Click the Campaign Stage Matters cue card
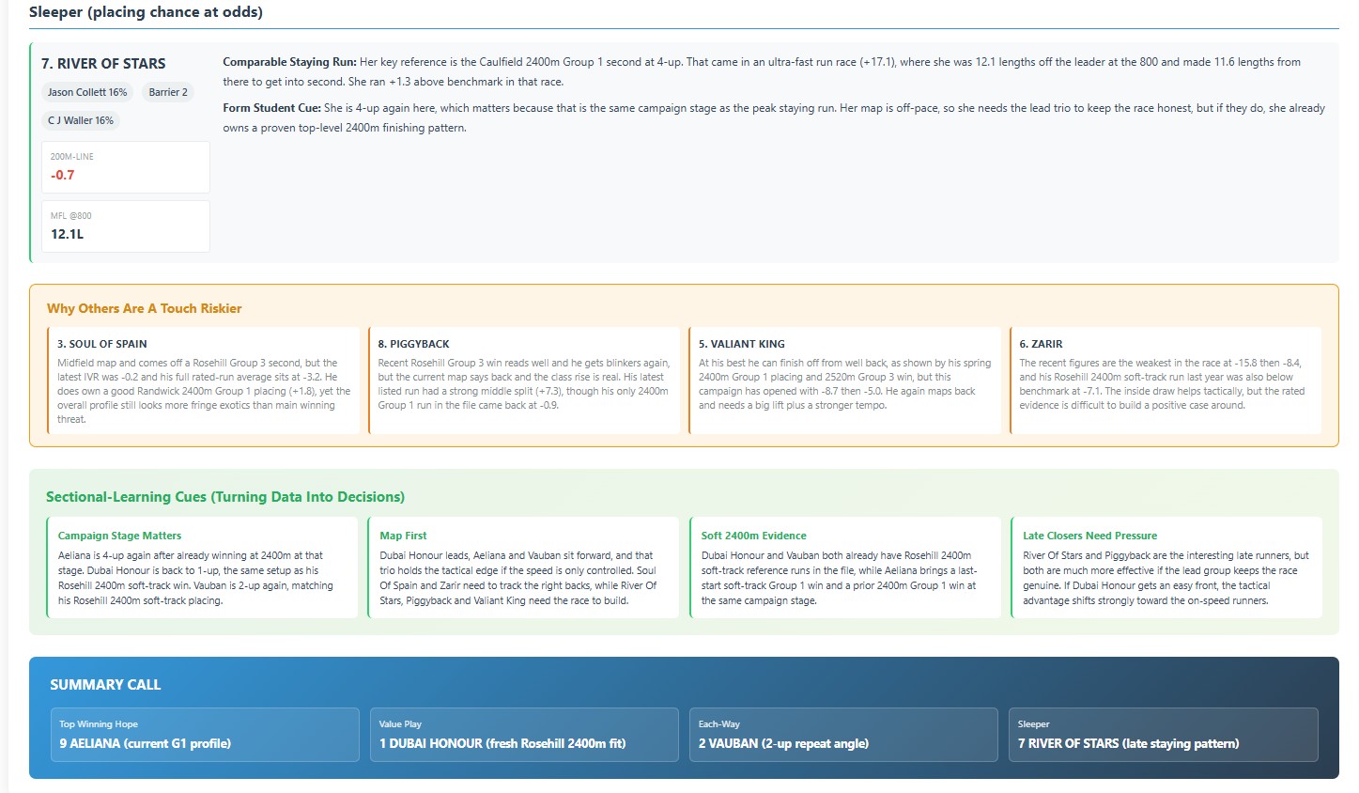 (x=202, y=568)
